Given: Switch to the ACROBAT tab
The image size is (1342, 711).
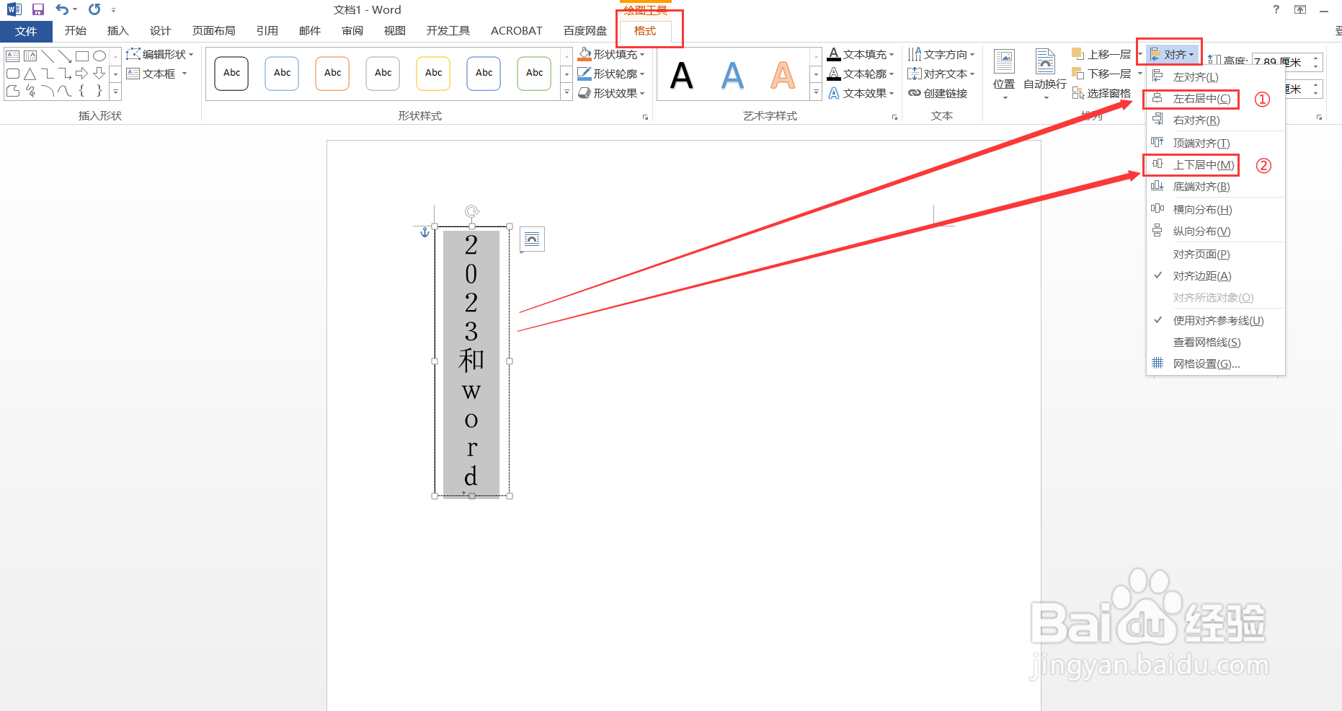Looking at the screenshot, I should pyautogui.click(x=516, y=31).
